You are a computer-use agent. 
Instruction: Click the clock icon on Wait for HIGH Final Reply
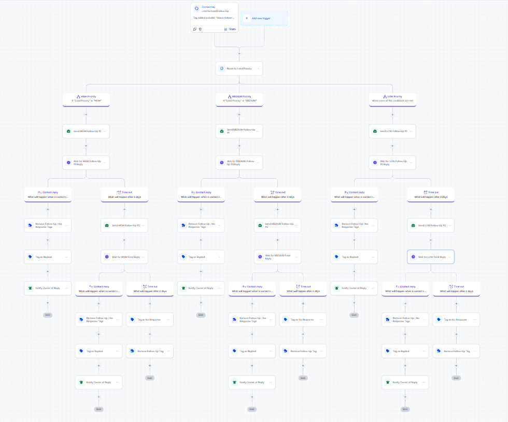pos(107,257)
